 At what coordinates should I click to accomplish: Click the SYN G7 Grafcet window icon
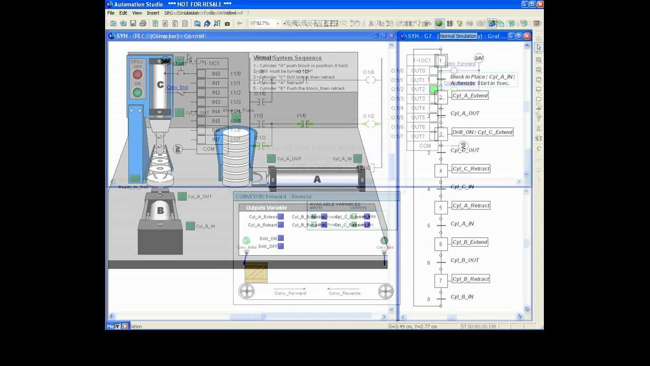pos(403,36)
